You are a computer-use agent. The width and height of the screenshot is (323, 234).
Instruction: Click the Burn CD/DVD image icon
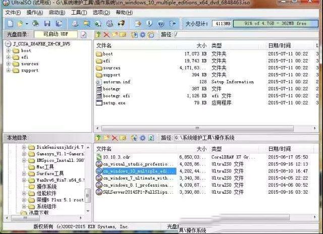pyautogui.click(x=121, y=24)
